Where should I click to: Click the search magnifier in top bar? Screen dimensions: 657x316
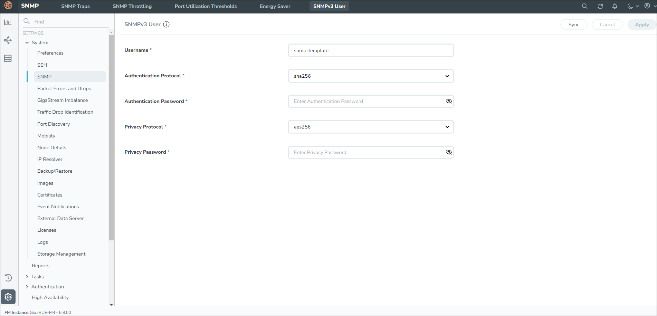tap(584, 6)
